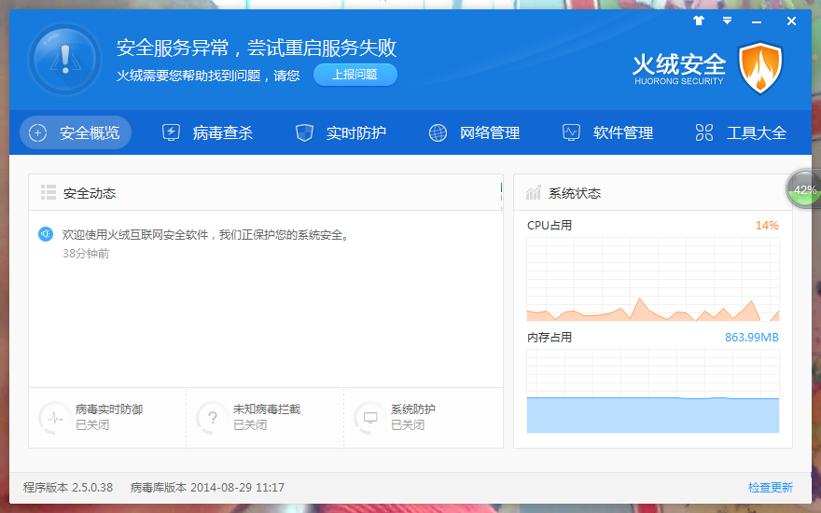Click the 检查更新 link
This screenshot has width=821, height=513.
tap(771, 487)
